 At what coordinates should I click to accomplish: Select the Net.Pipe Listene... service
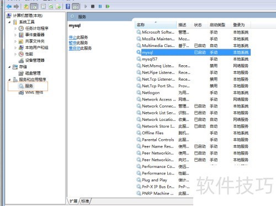tap(193, 72)
